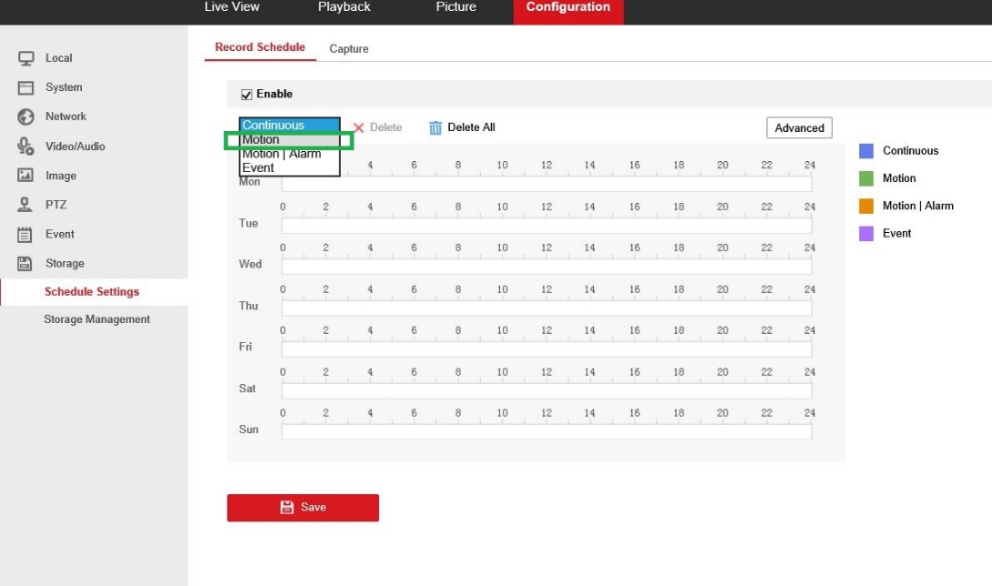Click the Wednesday schedule timeline bar
The image size is (992, 586).
[547, 267]
